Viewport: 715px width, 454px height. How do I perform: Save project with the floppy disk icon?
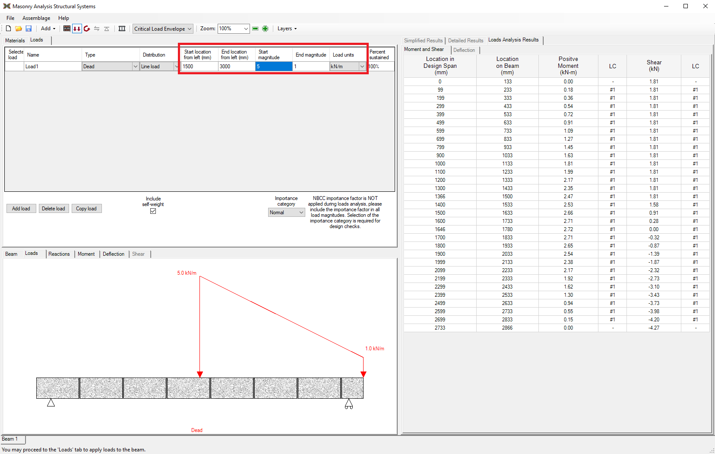(28, 29)
